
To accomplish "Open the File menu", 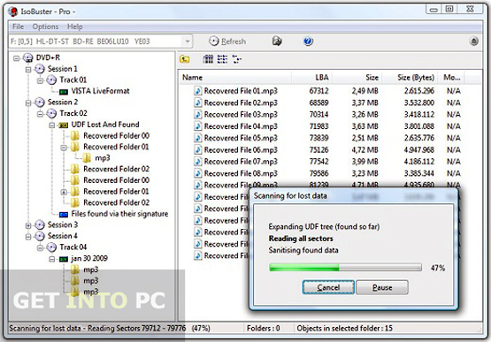I will point(18,27).
